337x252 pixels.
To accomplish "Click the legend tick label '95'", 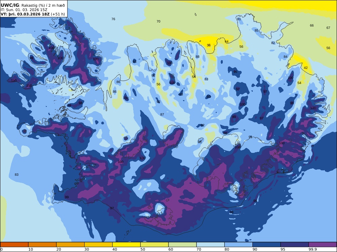I will click(283, 249).
